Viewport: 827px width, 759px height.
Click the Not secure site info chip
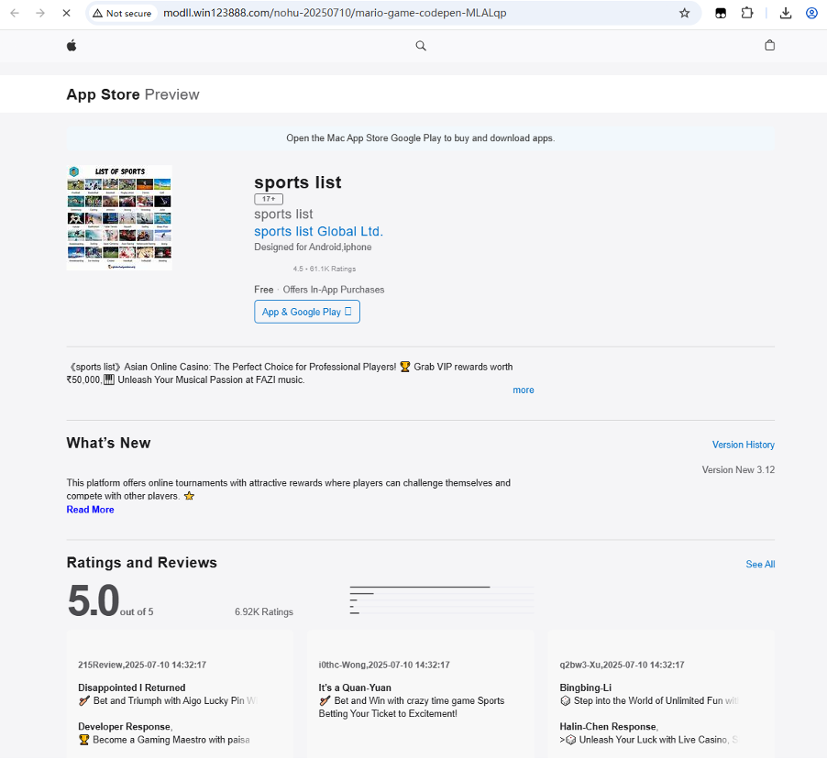coord(122,14)
